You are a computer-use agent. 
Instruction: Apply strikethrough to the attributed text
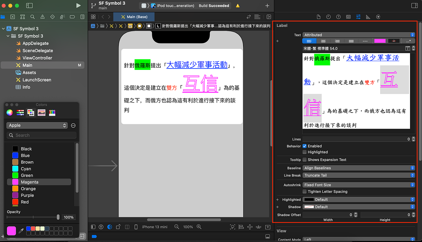click(x=394, y=41)
